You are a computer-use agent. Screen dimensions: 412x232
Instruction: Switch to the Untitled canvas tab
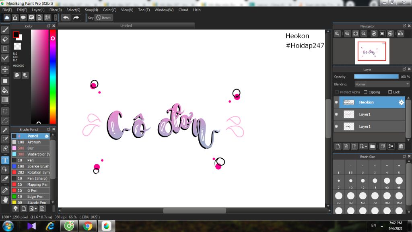126,25
